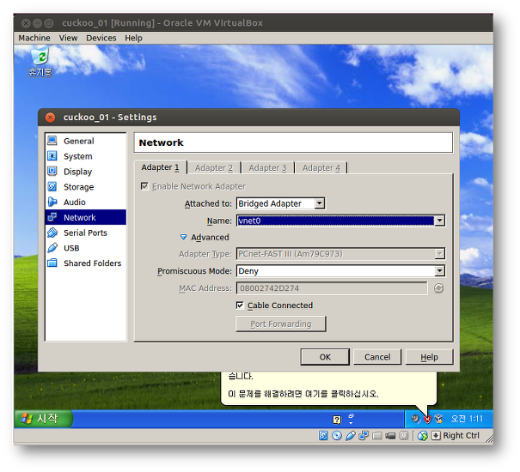The image size is (520, 472).
Task: Switch to the Adapter 1 tab
Action: pyautogui.click(x=161, y=167)
